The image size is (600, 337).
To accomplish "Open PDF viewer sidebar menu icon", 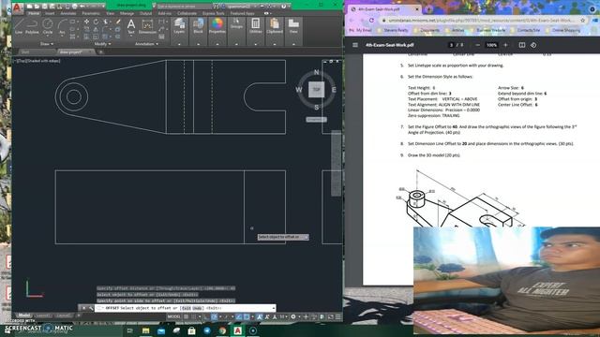I will [355, 45].
